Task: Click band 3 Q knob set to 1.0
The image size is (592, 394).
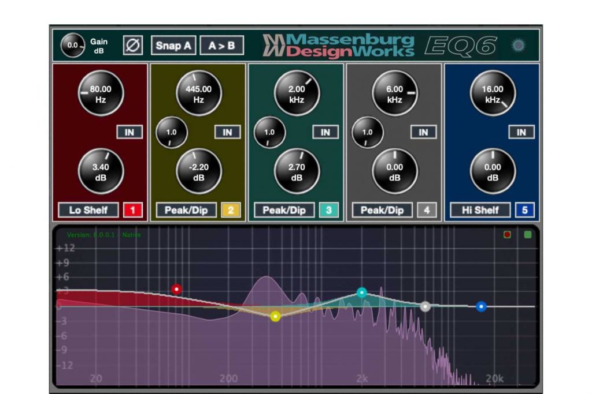Action: click(x=269, y=132)
